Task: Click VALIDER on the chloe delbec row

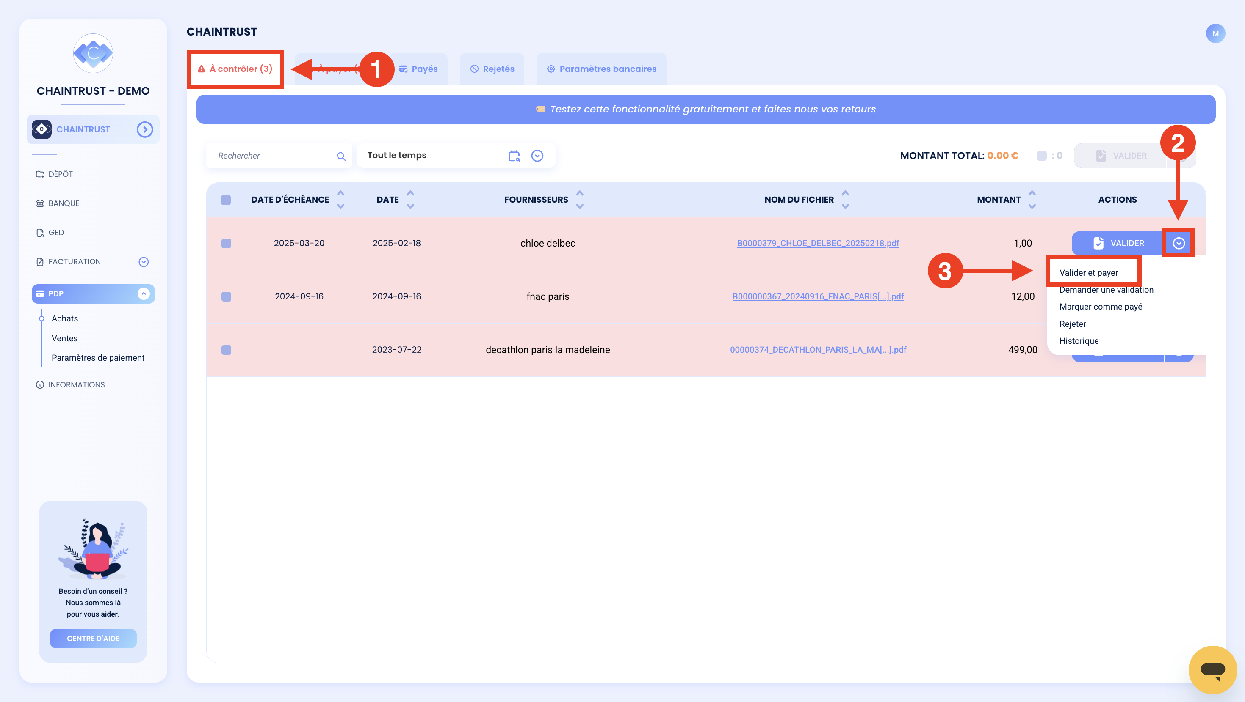Action: coord(1118,243)
